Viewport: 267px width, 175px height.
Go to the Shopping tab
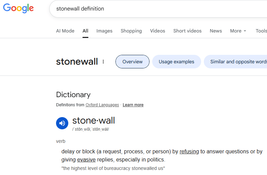coord(131,31)
